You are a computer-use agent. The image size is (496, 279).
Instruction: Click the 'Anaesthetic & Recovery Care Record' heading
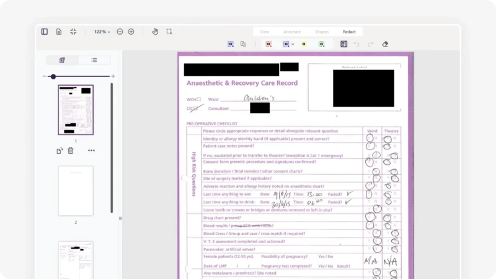point(242,83)
